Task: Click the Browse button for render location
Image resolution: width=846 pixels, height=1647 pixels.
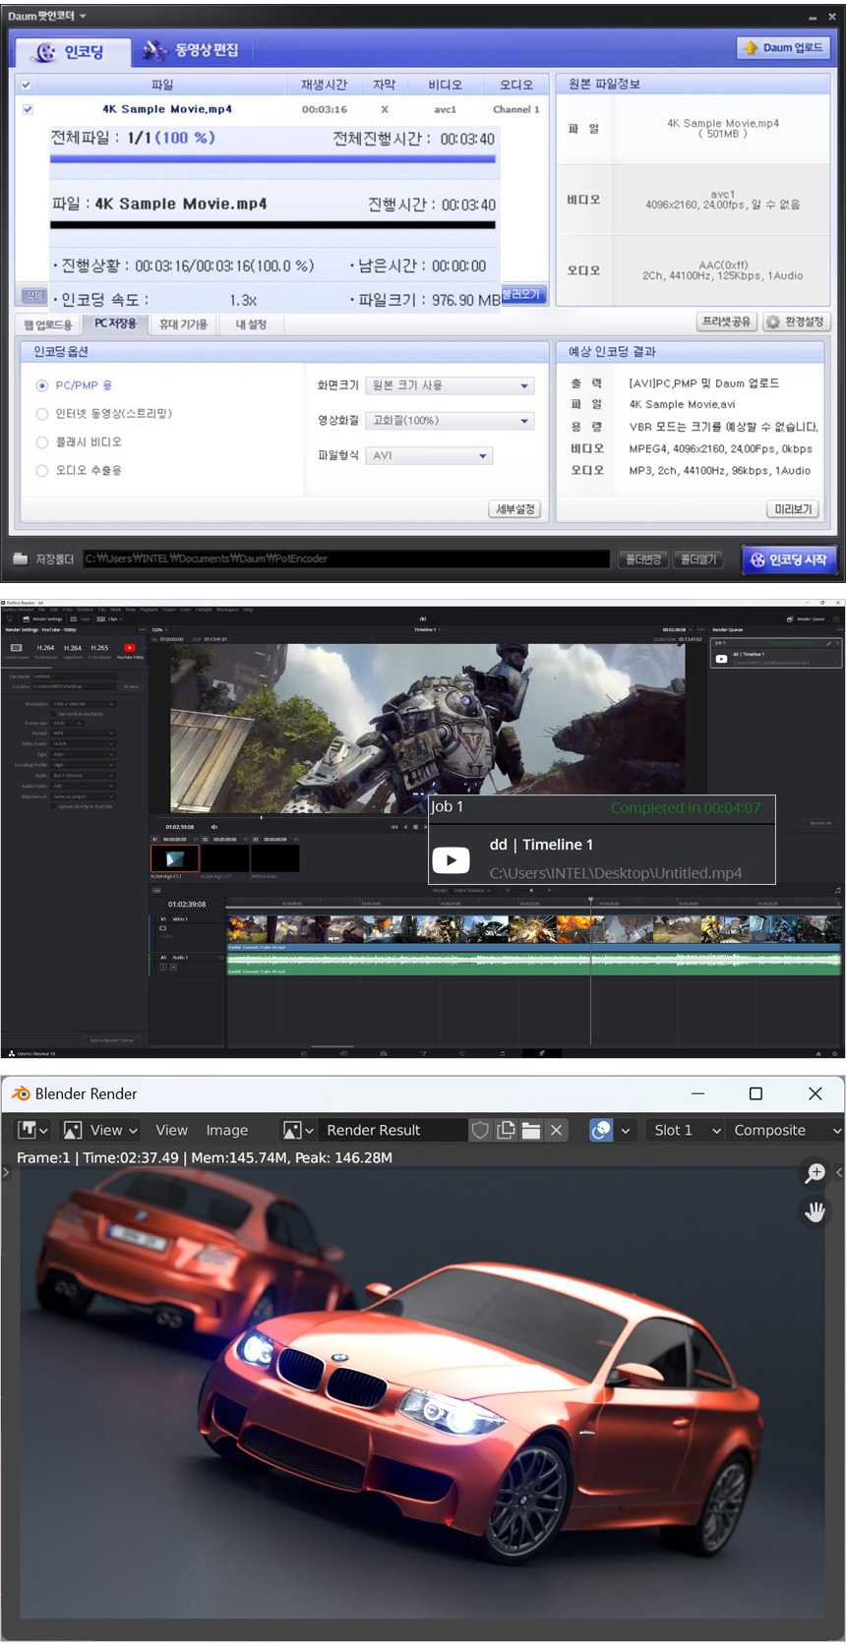Action: [131, 686]
